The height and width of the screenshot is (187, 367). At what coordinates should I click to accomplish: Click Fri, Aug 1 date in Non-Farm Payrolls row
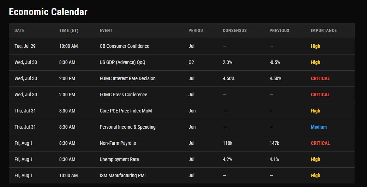(x=23, y=143)
